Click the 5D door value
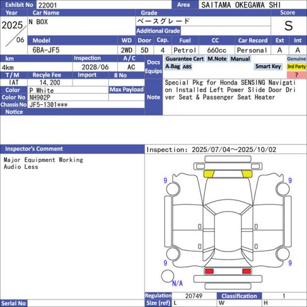Screen dimensions: 307x307 click(145, 50)
